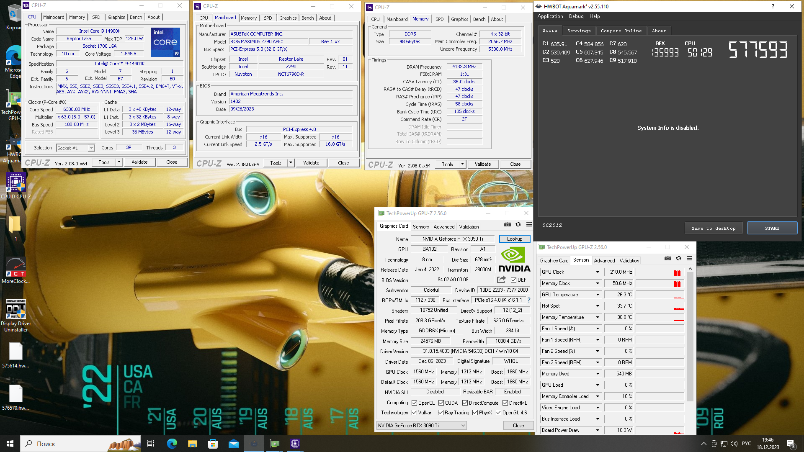Open the Debug menu in HWBOT Aquamark
The image size is (804, 452).
pyautogui.click(x=576, y=16)
